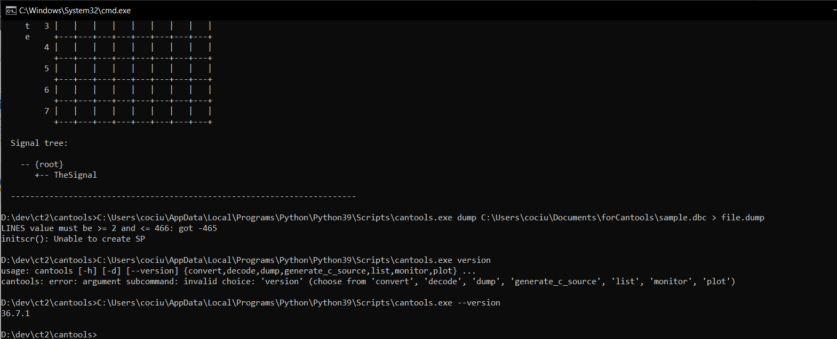
Task: Click the partially visible window sliver on the left edge
Action: [2, 160]
